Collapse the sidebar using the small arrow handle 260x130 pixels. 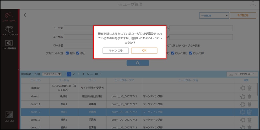(19, 69)
